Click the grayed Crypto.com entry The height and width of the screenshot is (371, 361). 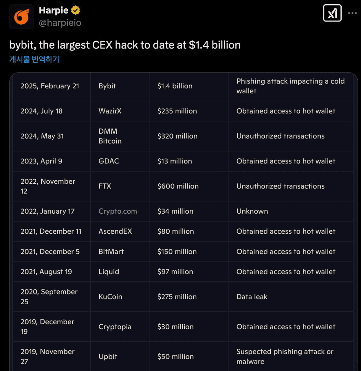coord(117,211)
